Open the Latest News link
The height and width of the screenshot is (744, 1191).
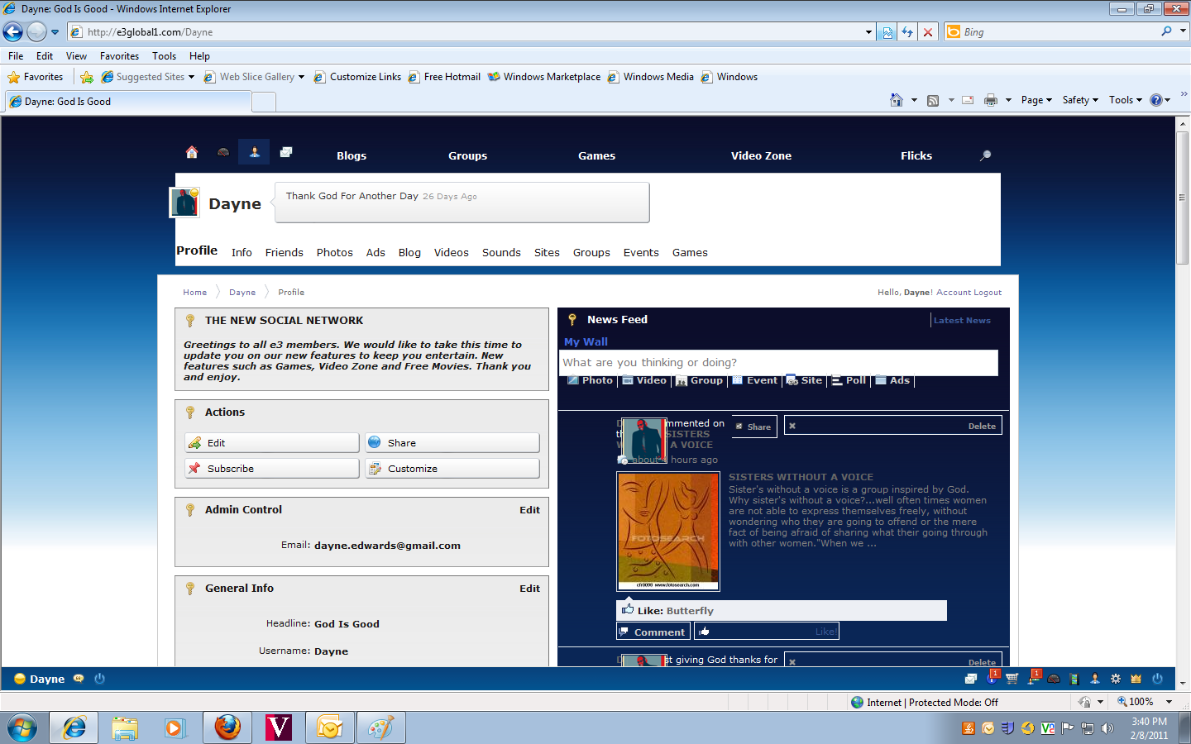[x=962, y=321]
